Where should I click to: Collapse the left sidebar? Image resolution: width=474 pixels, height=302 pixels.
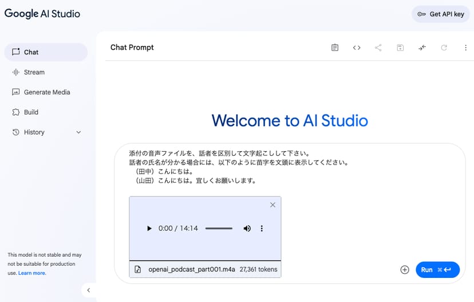coord(88,291)
